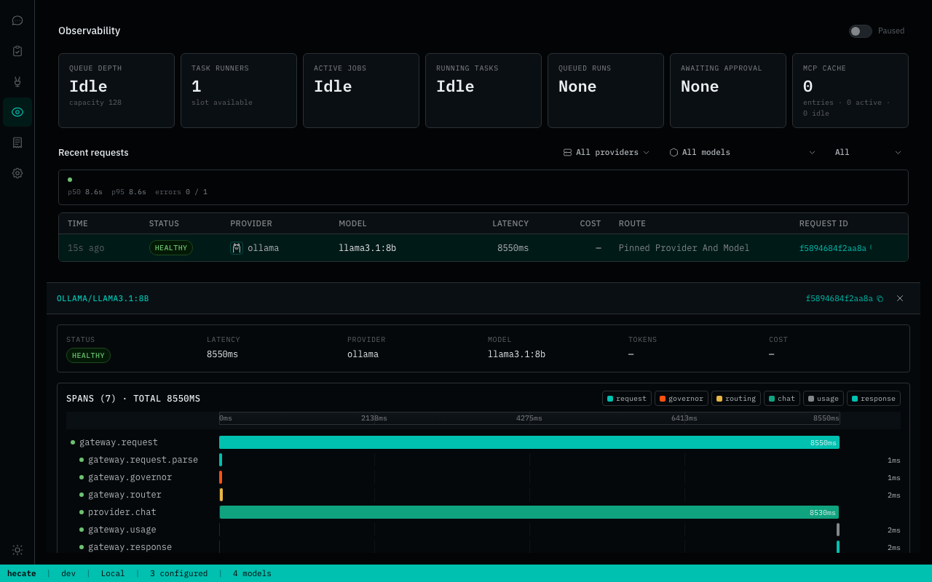This screenshot has height=582, width=932.
Task: Click the ollama provider icon in row
Action: (x=237, y=248)
